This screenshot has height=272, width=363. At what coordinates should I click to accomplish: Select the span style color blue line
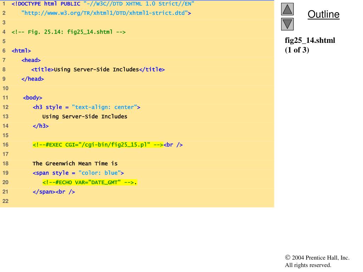(x=78, y=173)
